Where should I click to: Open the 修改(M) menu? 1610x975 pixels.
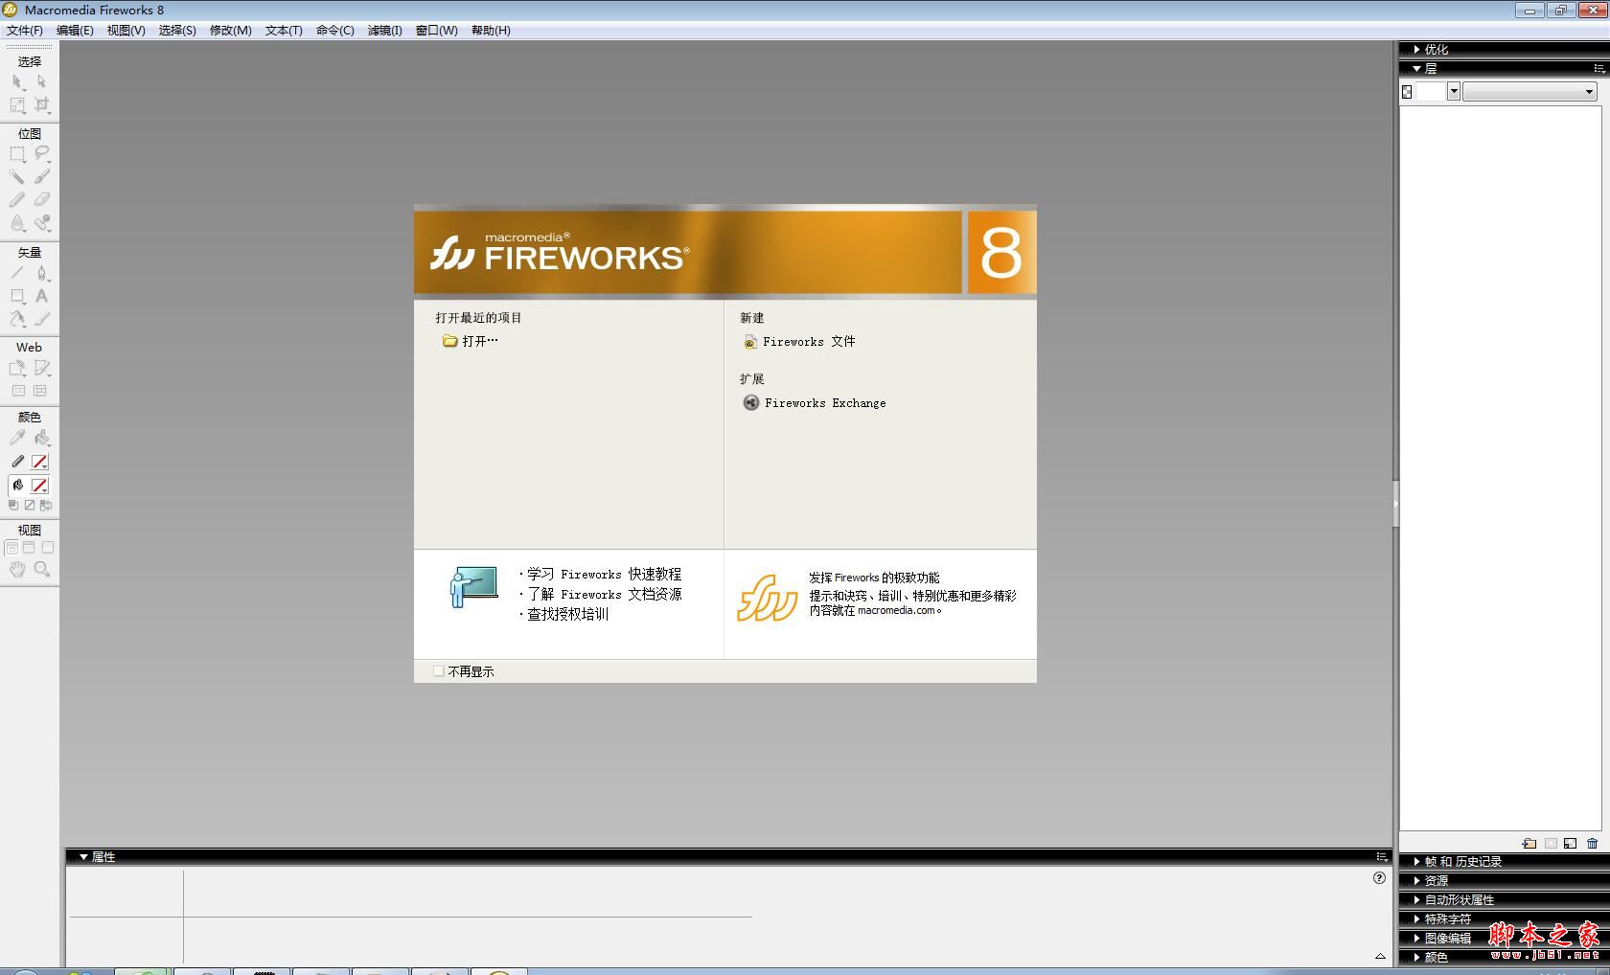click(x=230, y=31)
